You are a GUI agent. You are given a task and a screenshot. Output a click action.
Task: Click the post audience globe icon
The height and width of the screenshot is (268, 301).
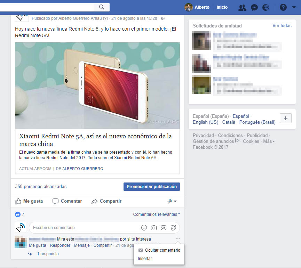[163, 18]
